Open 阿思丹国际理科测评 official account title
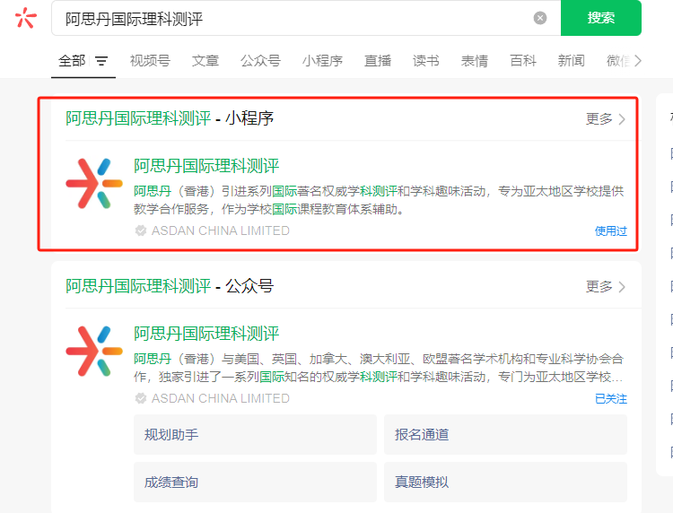This screenshot has width=673, height=513. point(206,334)
